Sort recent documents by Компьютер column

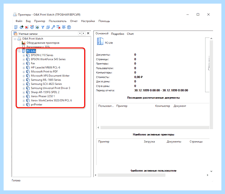click(163, 106)
